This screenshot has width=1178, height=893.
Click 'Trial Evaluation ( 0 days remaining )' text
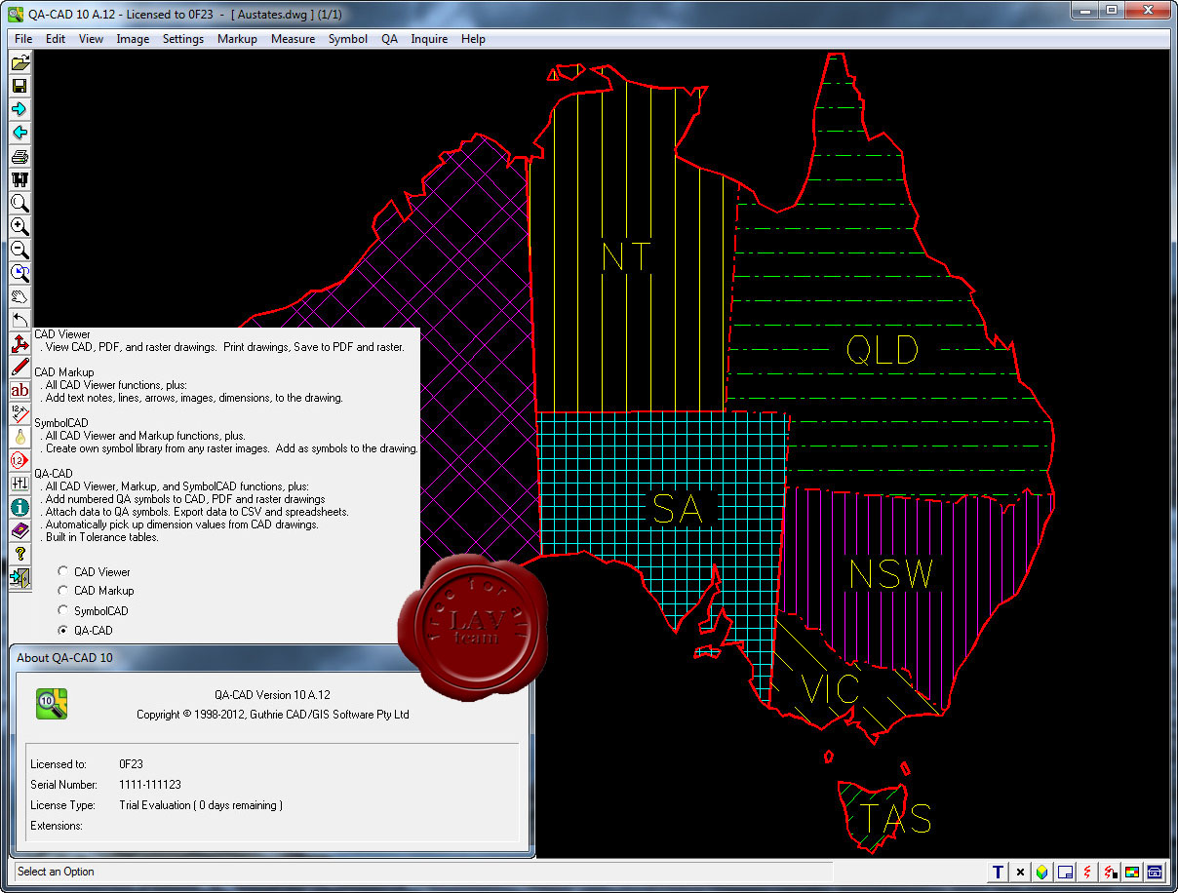[x=201, y=805]
